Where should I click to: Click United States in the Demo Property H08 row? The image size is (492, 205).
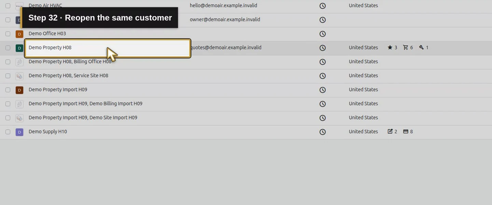coord(363,47)
